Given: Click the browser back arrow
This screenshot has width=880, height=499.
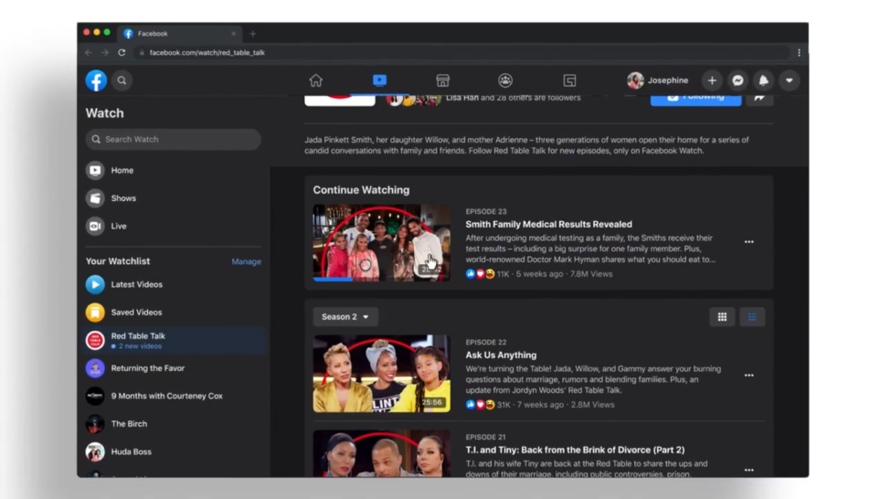Looking at the screenshot, I should pyautogui.click(x=88, y=52).
